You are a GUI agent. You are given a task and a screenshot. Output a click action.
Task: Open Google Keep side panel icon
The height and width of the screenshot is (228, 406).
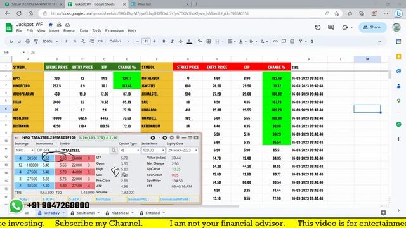coord(399,56)
